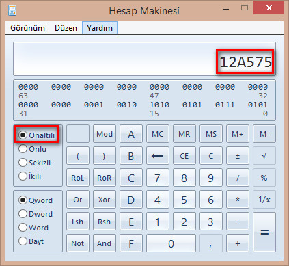289x266 pixels.
Task: Select the Dword radio button
Action: 36,214
